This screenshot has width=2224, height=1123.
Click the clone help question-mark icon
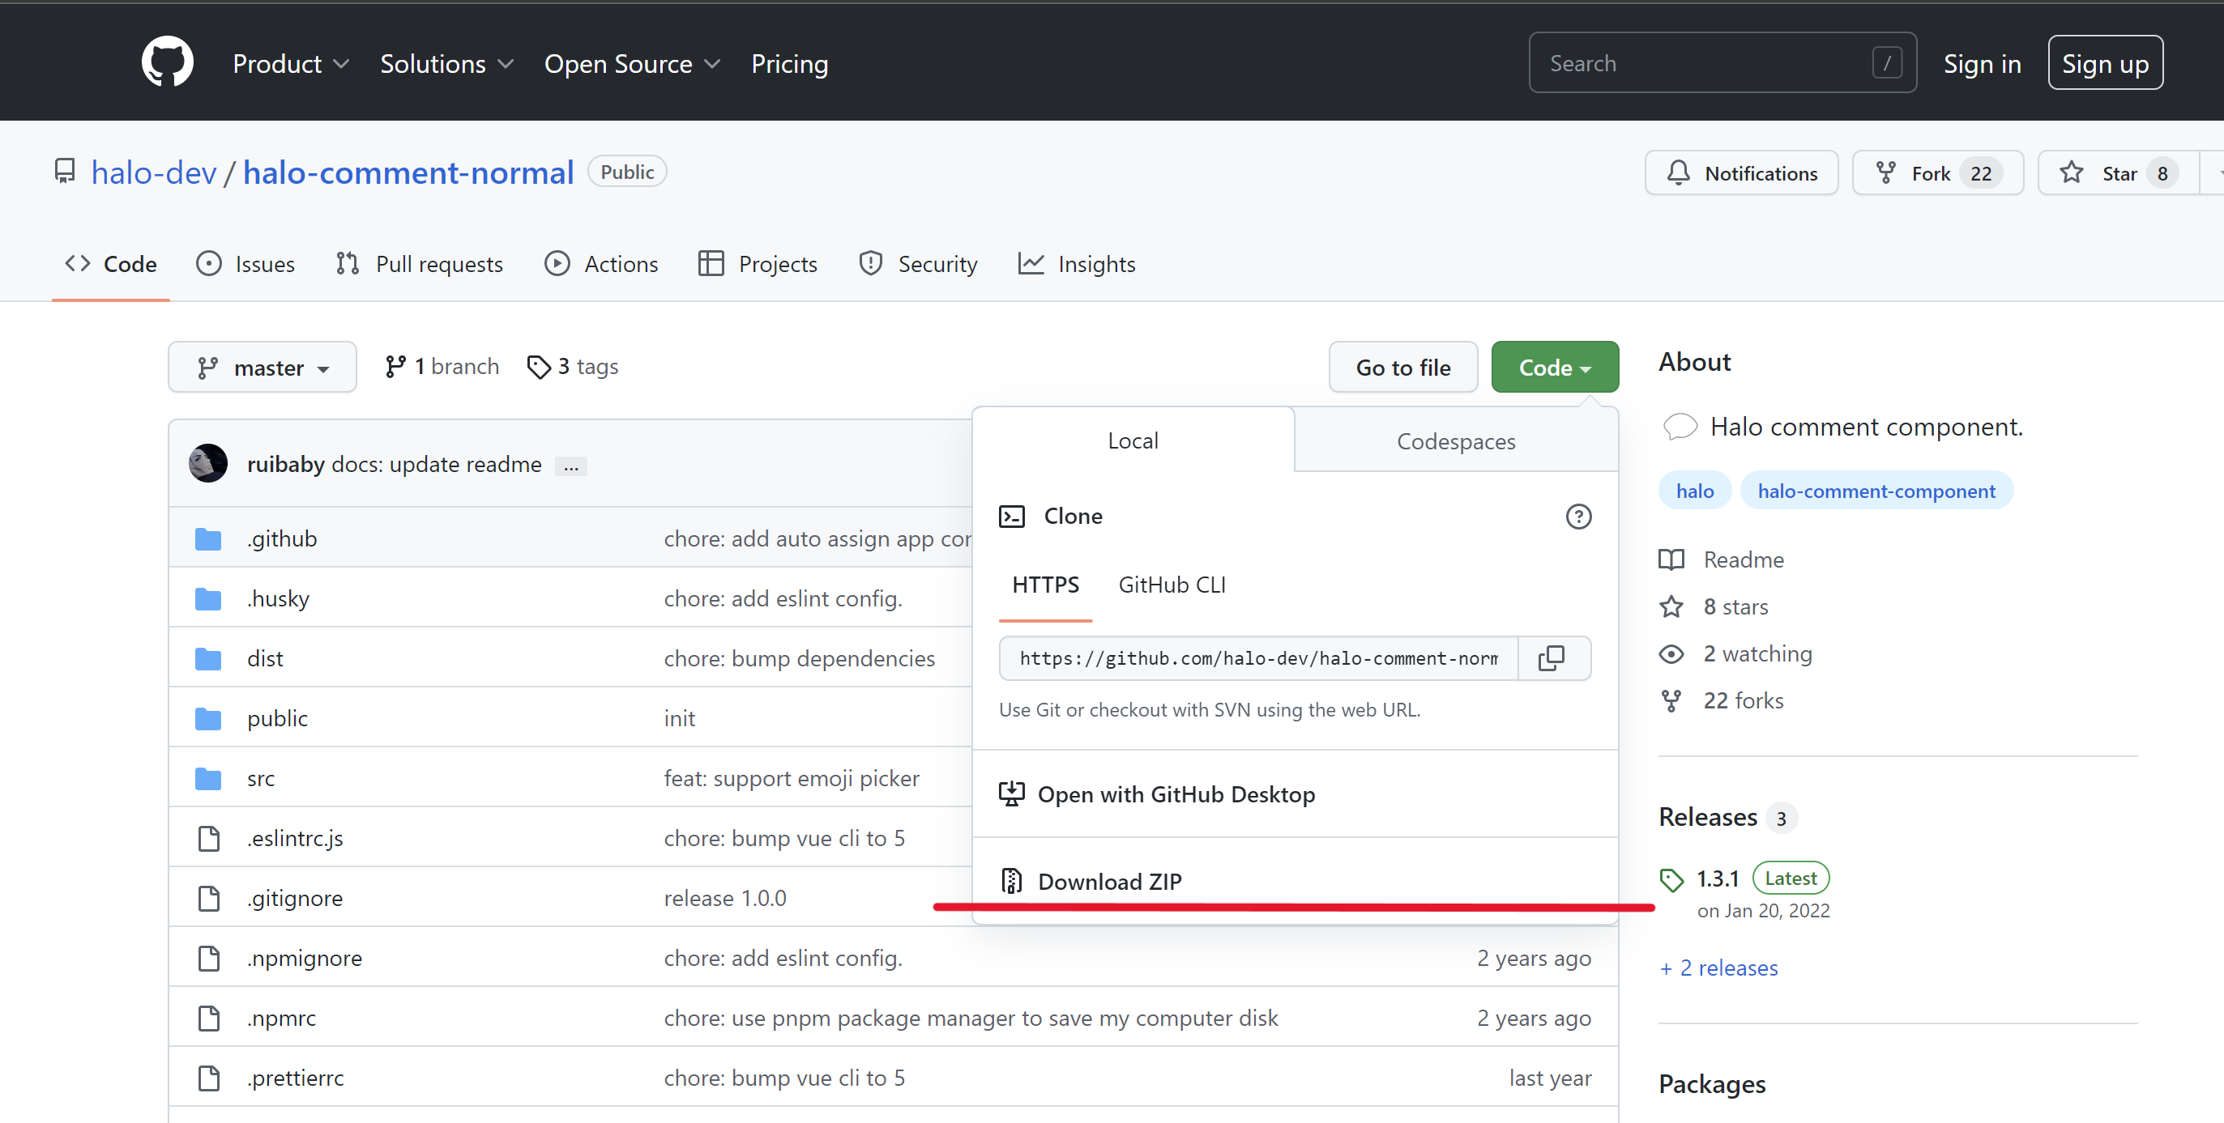1578,517
